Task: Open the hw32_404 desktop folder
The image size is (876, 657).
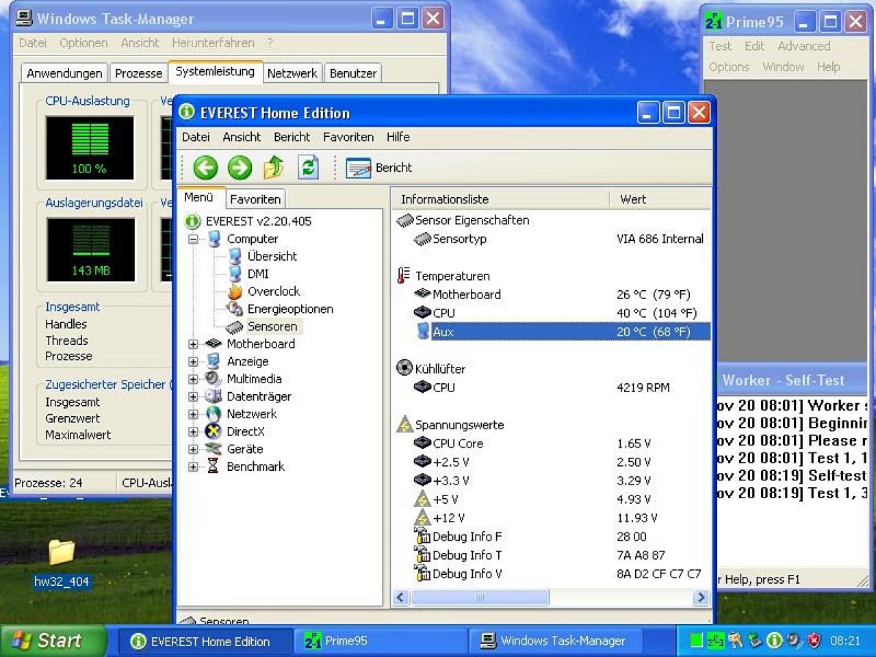Action: (x=62, y=563)
